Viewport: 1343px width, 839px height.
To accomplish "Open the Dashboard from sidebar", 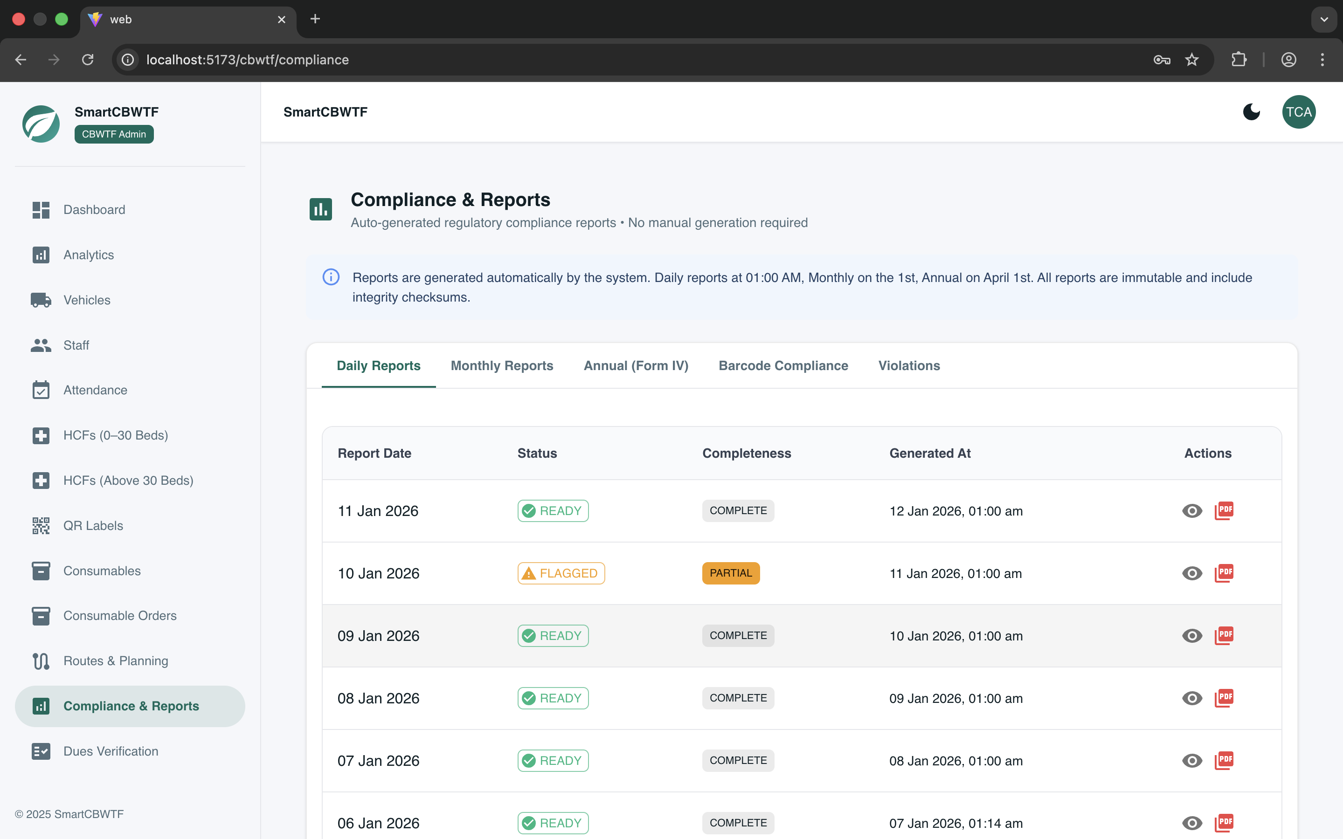I will (x=94, y=210).
